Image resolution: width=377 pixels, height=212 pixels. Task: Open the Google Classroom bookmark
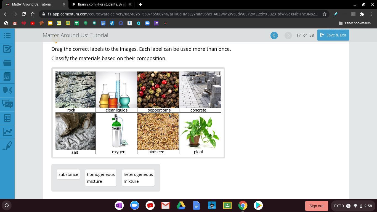click(x=68, y=23)
